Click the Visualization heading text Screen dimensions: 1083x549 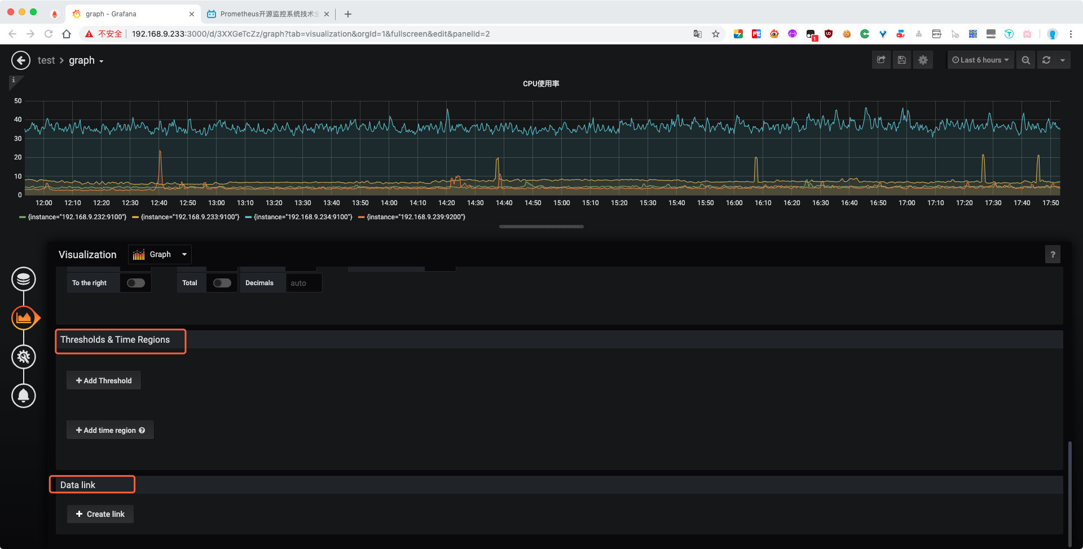tap(87, 255)
